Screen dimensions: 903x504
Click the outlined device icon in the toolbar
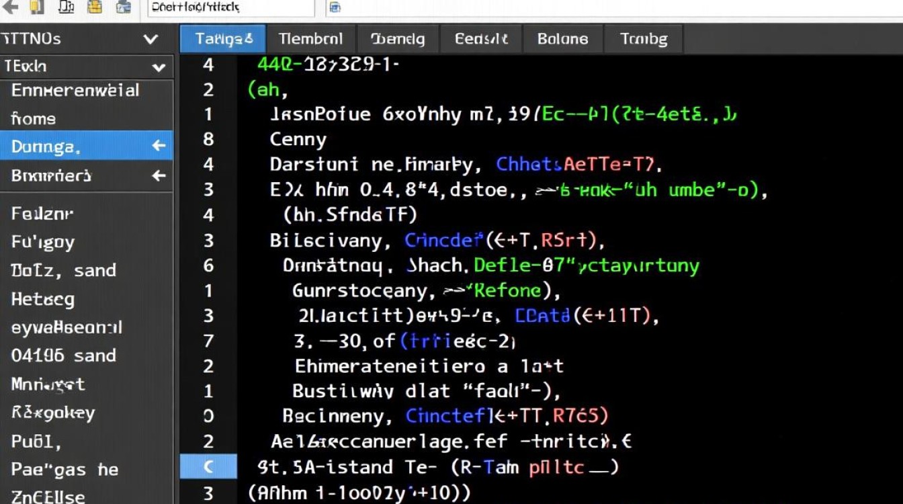tap(67, 7)
